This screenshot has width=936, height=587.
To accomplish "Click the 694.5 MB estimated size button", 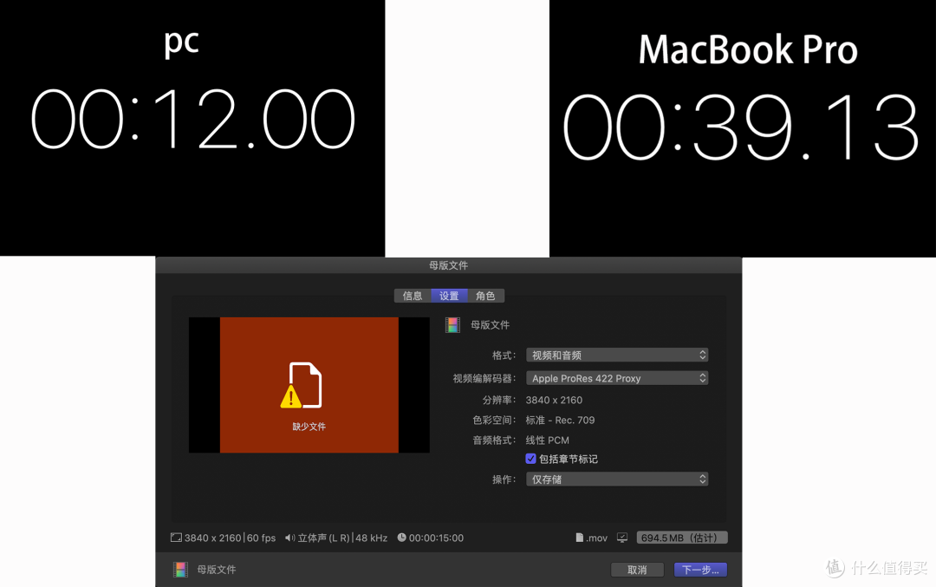I will [x=682, y=538].
